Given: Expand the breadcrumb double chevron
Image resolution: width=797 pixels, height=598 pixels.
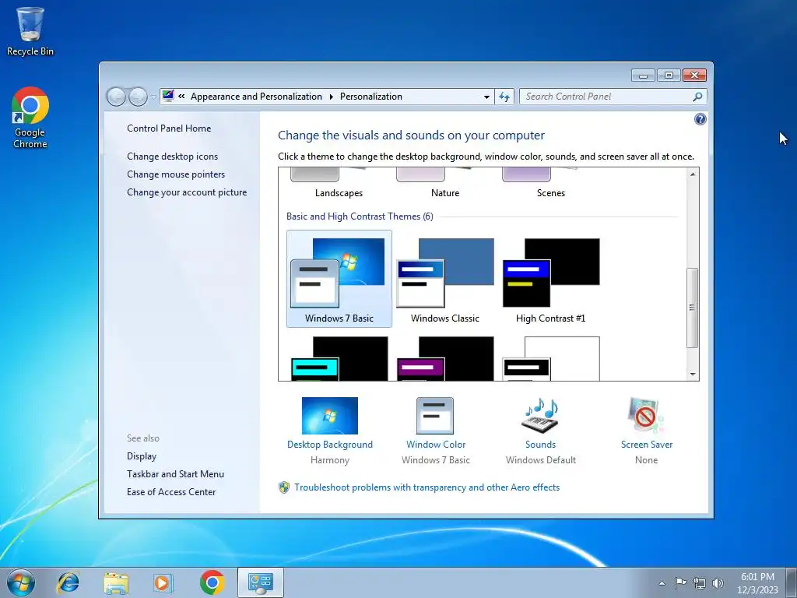Looking at the screenshot, I should click(x=181, y=96).
